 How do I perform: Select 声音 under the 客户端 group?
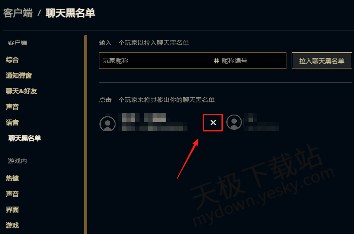[12, 107]
